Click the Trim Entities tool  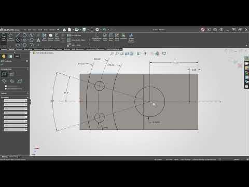tap(44, 37)
